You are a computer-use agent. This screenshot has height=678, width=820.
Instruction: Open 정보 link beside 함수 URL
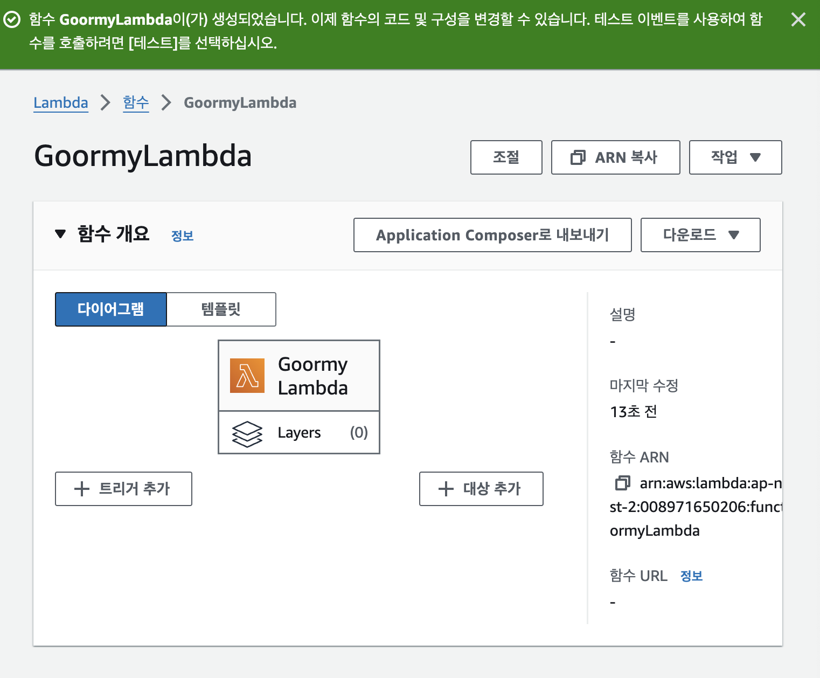coord(692,576)
